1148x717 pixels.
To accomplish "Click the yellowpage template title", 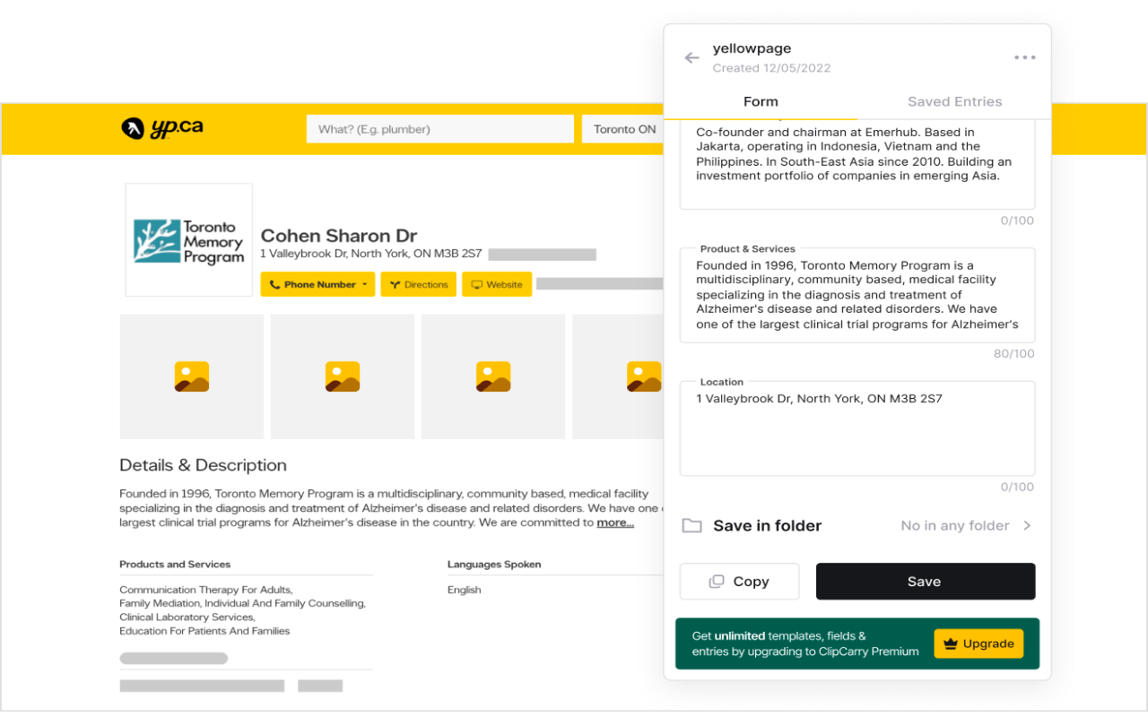I will (x=752, y=48).
